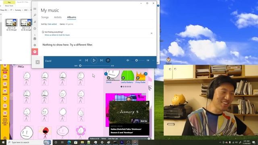The height and width of the screenshot is (145, 258).
Task: Toggle the repeat button
Action: [x=108, y=60]
